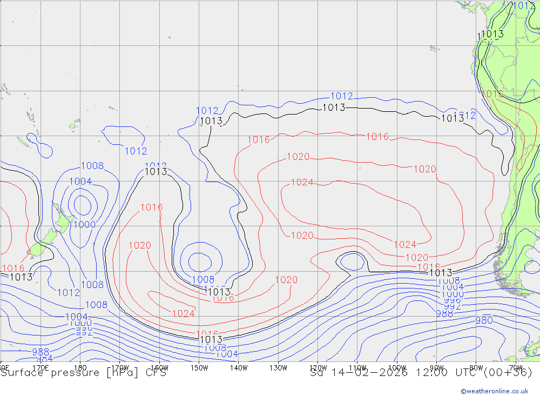The image size is (540, 396).
Task: Open the weatheronline.co.uk copyright link
Action: click(x=494, y=391)
